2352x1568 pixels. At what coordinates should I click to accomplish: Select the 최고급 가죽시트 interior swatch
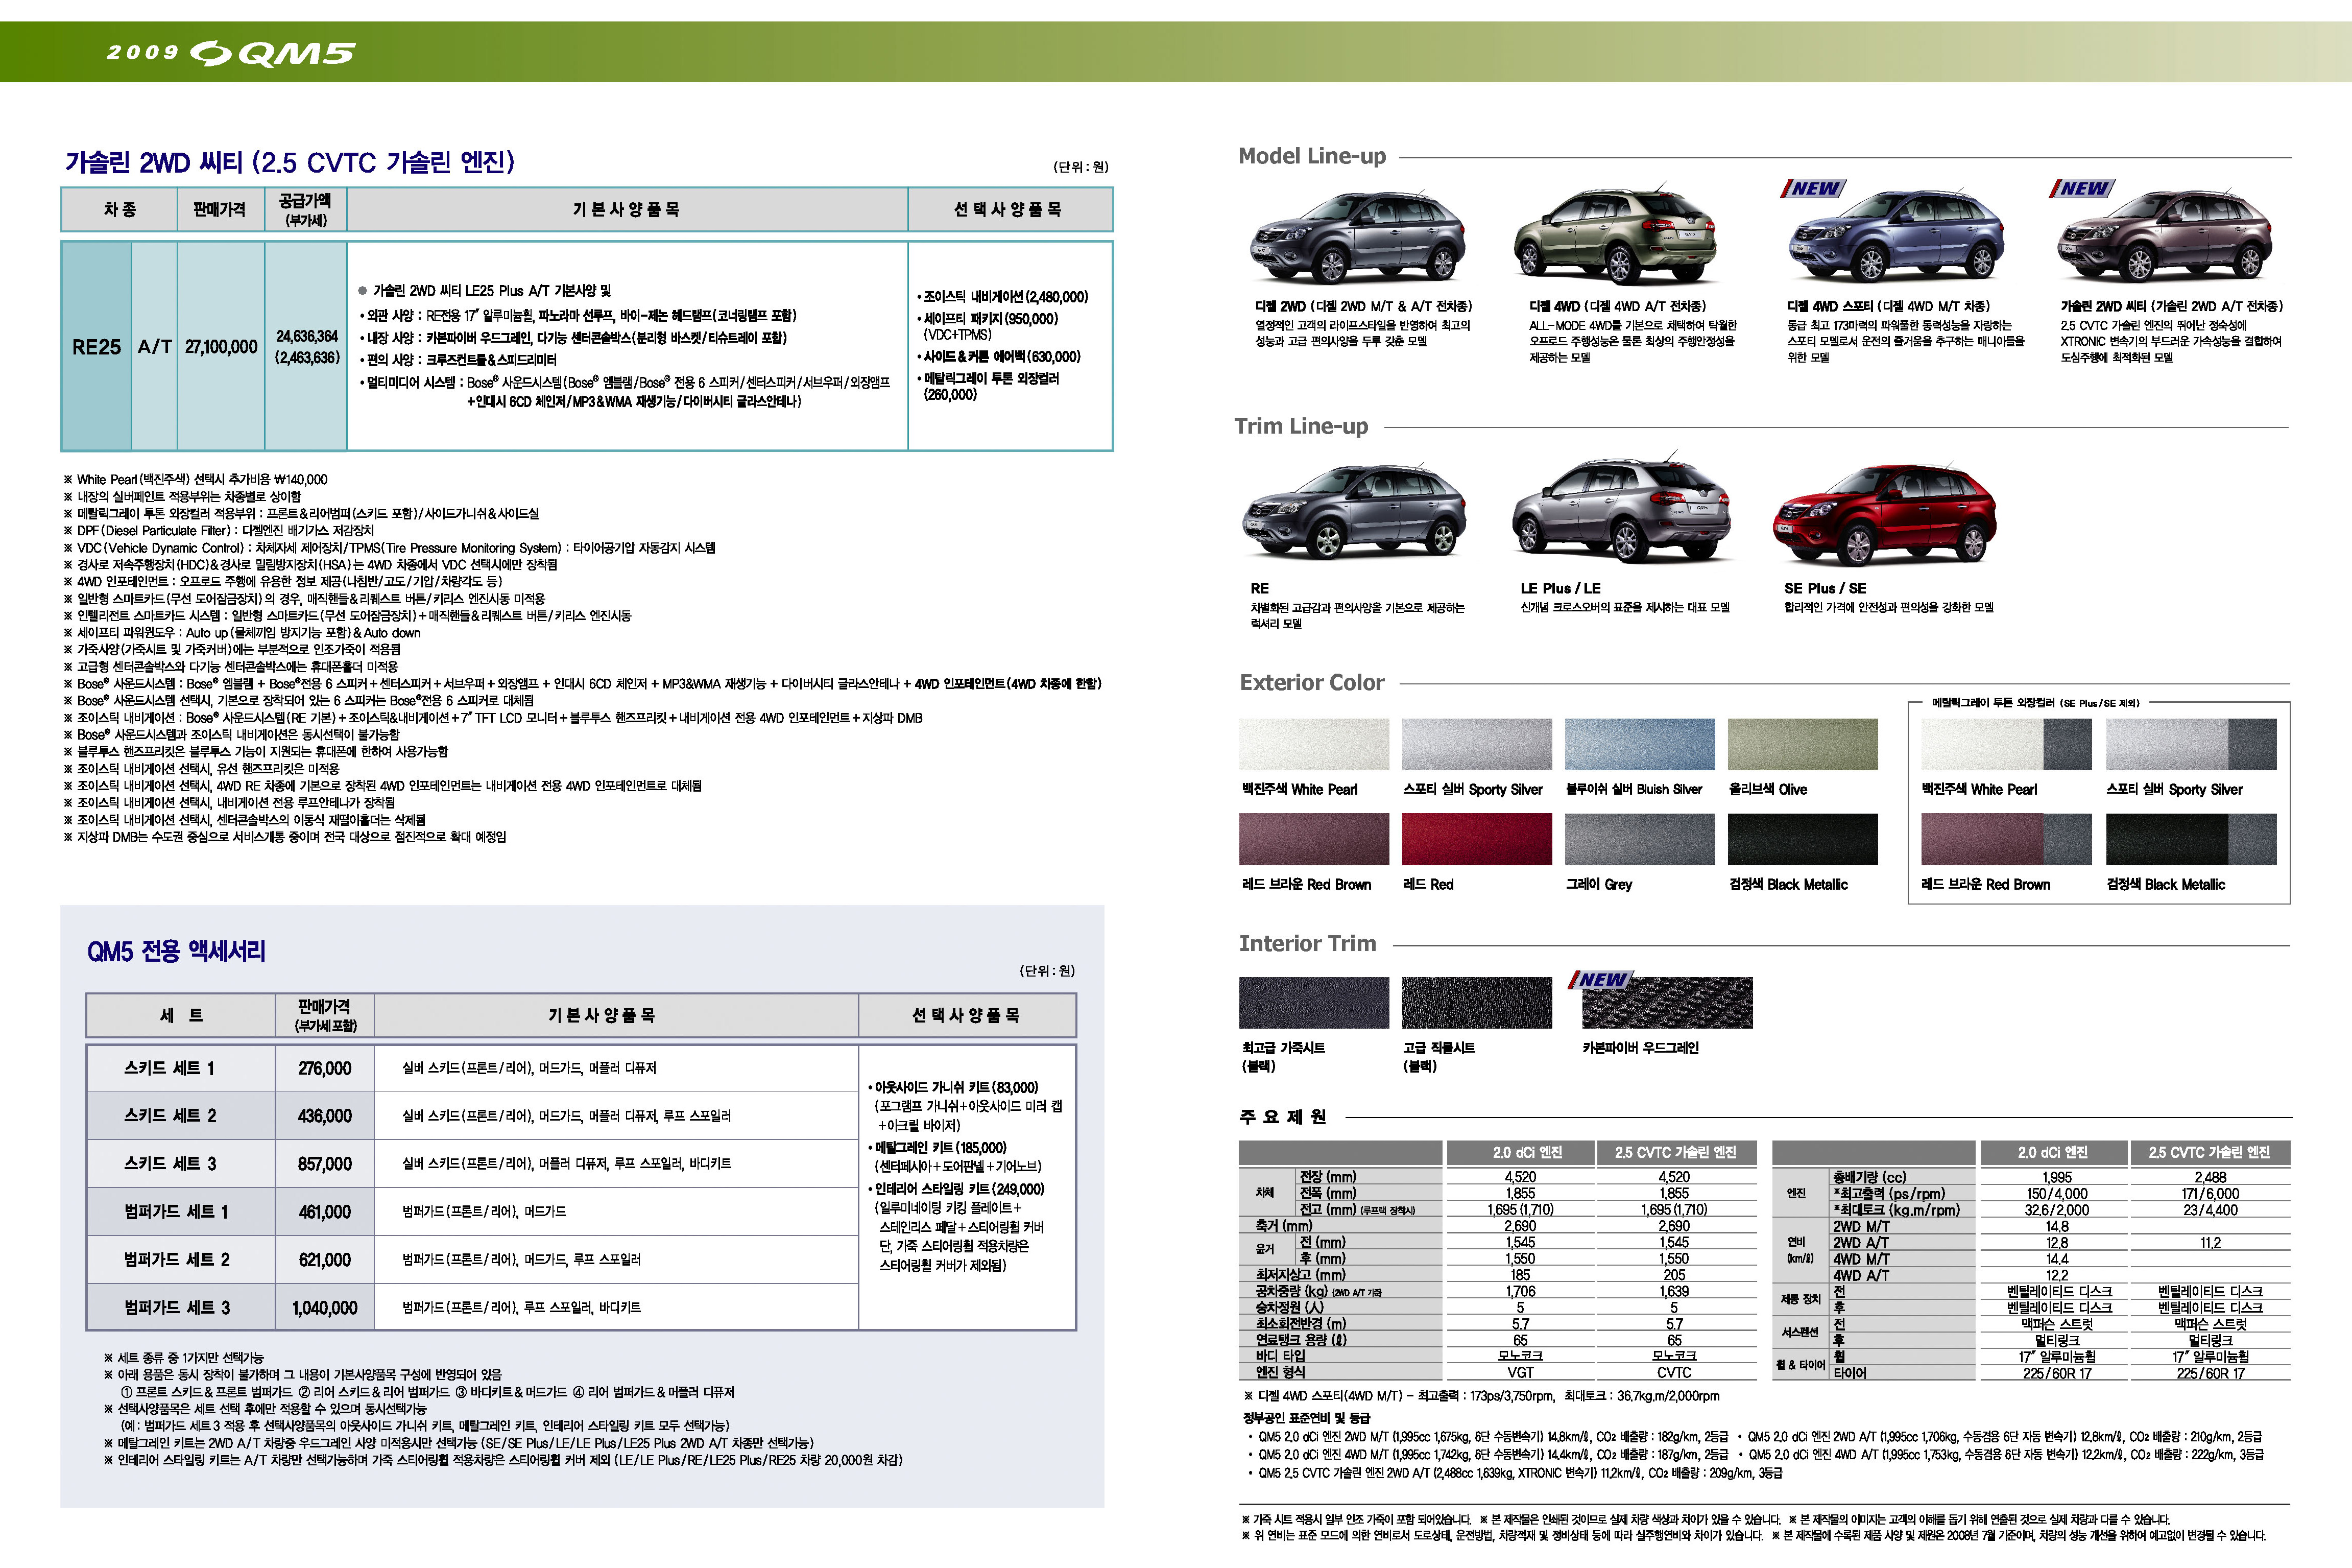pos(1313,1003)
